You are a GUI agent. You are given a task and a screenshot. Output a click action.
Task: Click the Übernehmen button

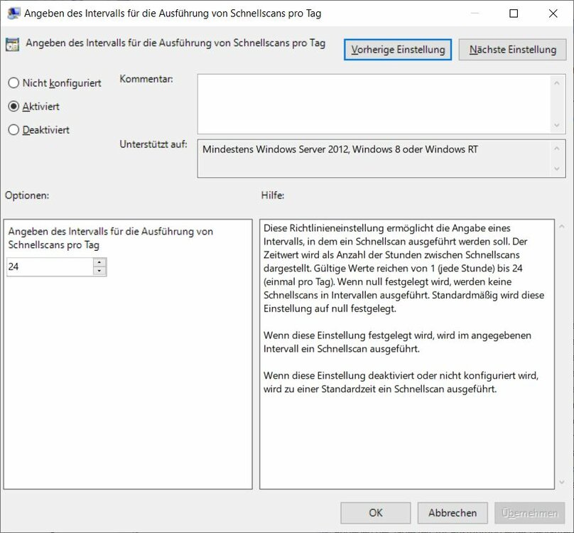pos(529,512)
